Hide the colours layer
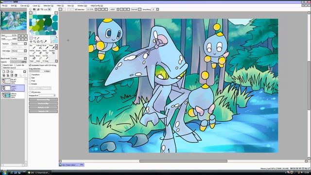 coord(3,94)
